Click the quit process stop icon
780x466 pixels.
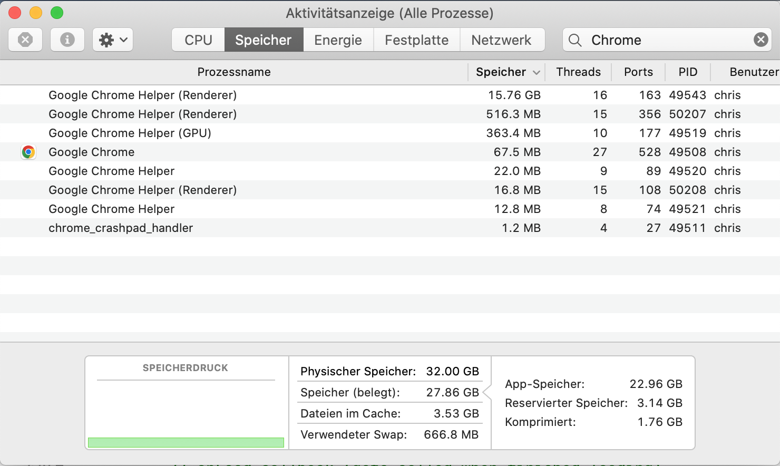25,40
